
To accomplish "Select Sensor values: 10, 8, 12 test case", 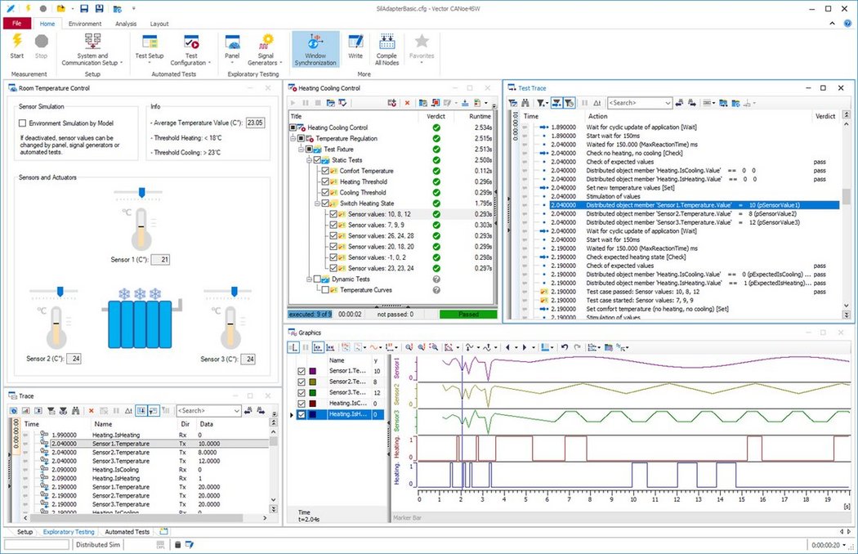I will click(379, 214).
